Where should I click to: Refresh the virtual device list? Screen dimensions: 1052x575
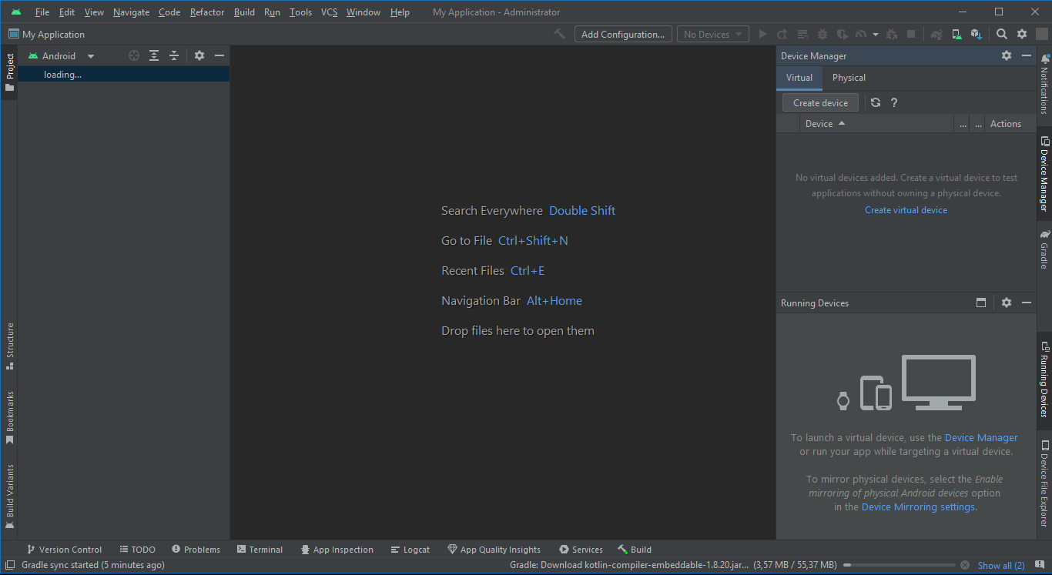pyautogui.click(x=876, y=102)
